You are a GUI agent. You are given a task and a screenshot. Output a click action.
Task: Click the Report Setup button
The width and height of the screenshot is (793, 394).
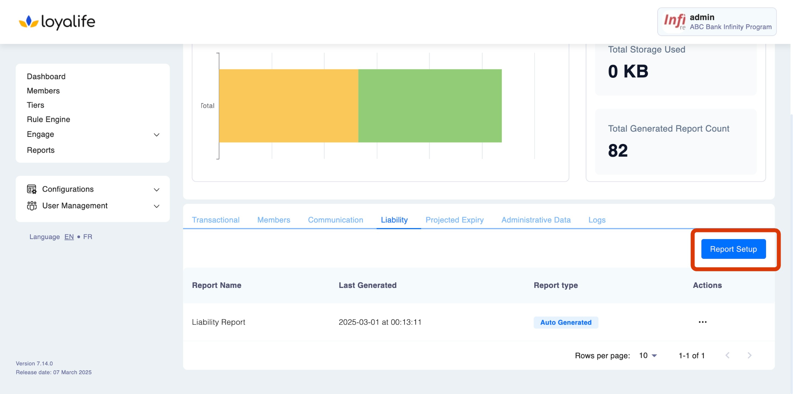(733, 249)
